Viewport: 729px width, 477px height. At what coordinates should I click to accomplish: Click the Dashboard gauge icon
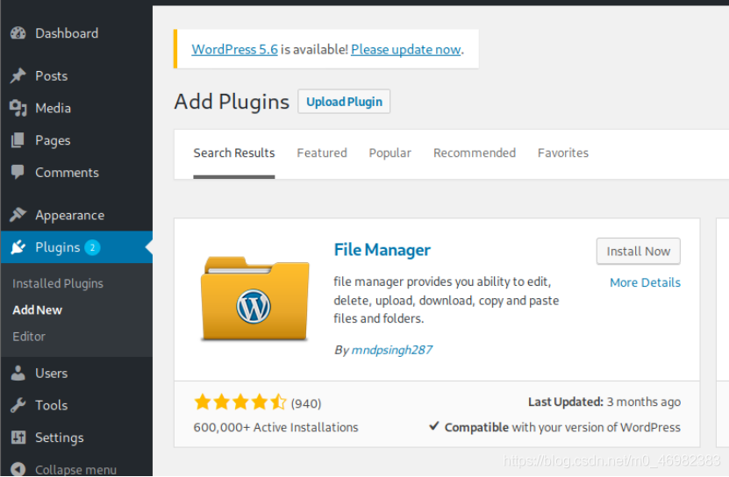coord(18,33)
